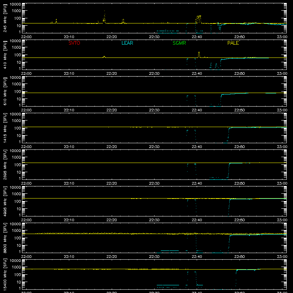Viewport: 293px width, 293px height.
Task: Click the green SGMR legend label
Action: 179,43
